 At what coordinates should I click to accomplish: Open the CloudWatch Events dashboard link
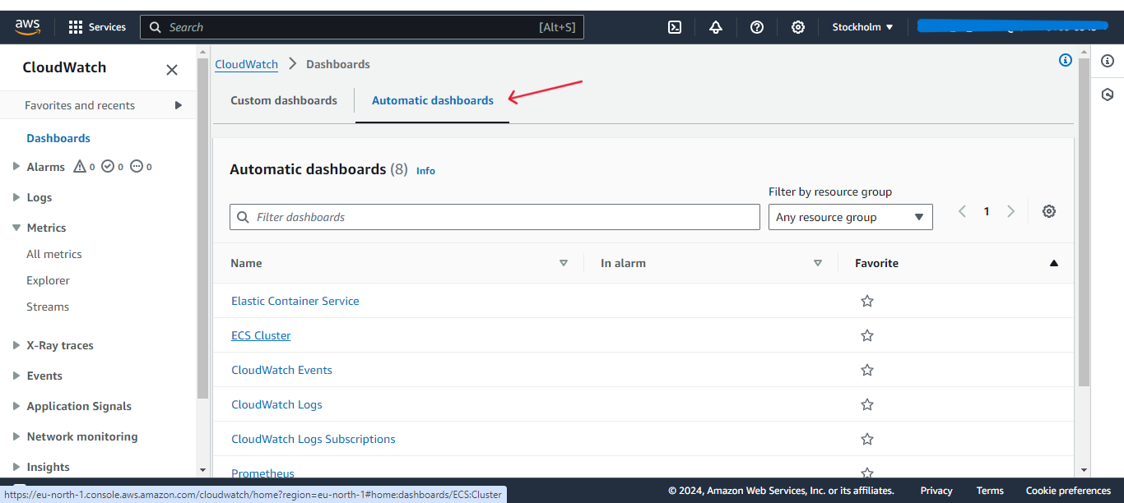(x=281, y=370)
